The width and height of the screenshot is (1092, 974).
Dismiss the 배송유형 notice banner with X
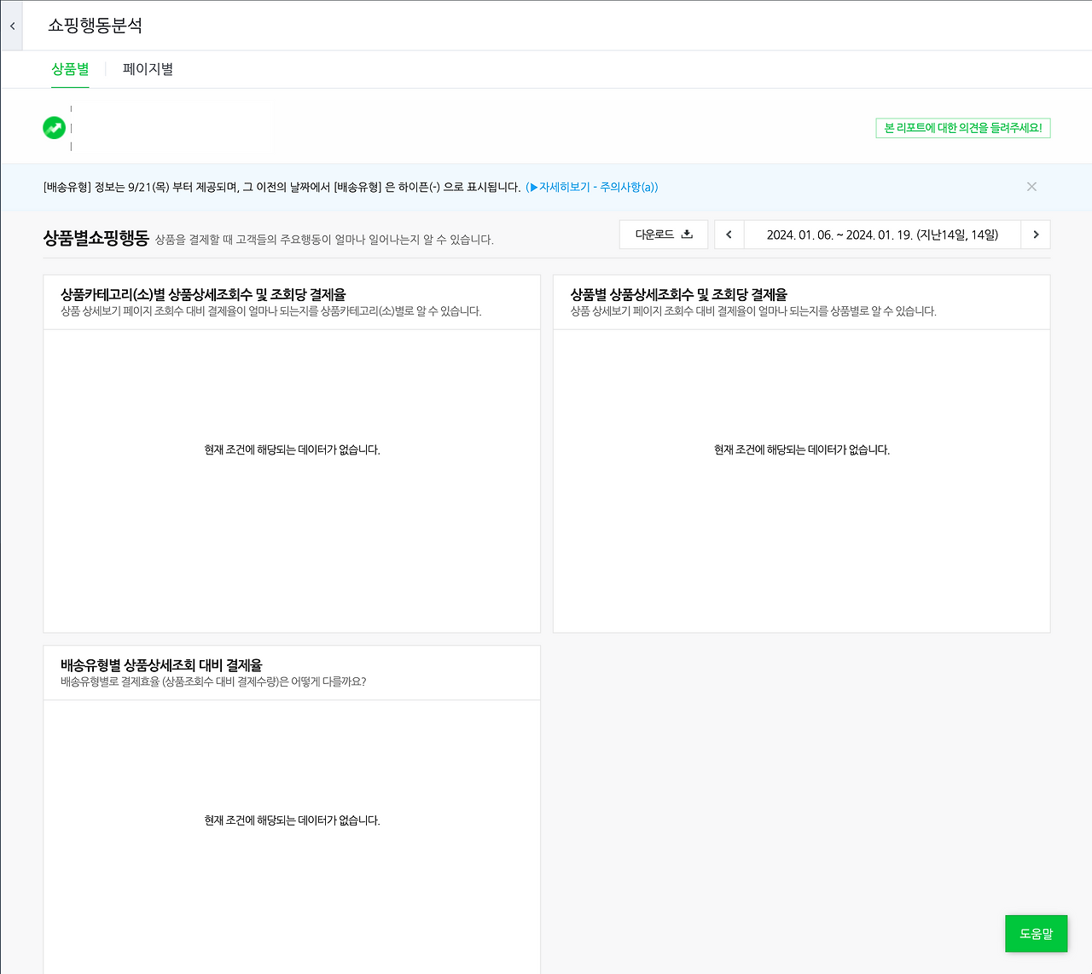(x=1031, y=186)
